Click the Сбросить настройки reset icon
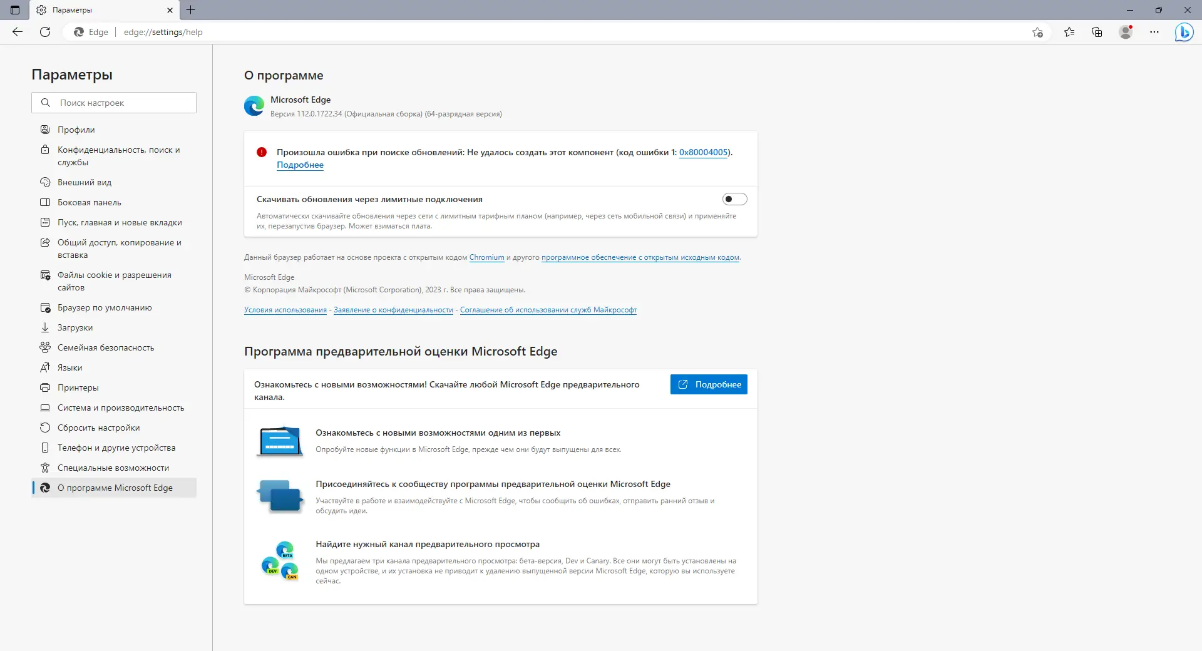The width and height of the screenshot is (1202, 651). pos(45,428)
